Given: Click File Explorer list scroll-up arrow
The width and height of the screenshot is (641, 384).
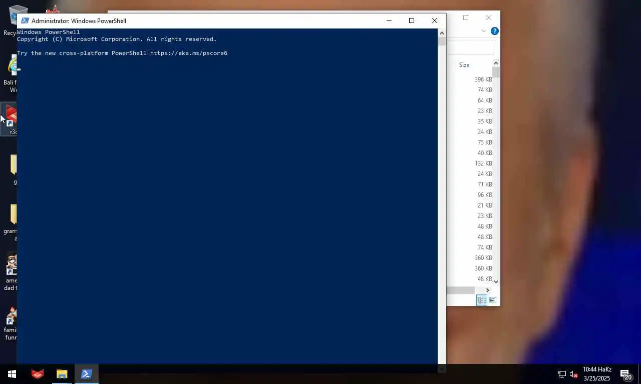Looking at the screenshot, I should [x=496, y=63].
